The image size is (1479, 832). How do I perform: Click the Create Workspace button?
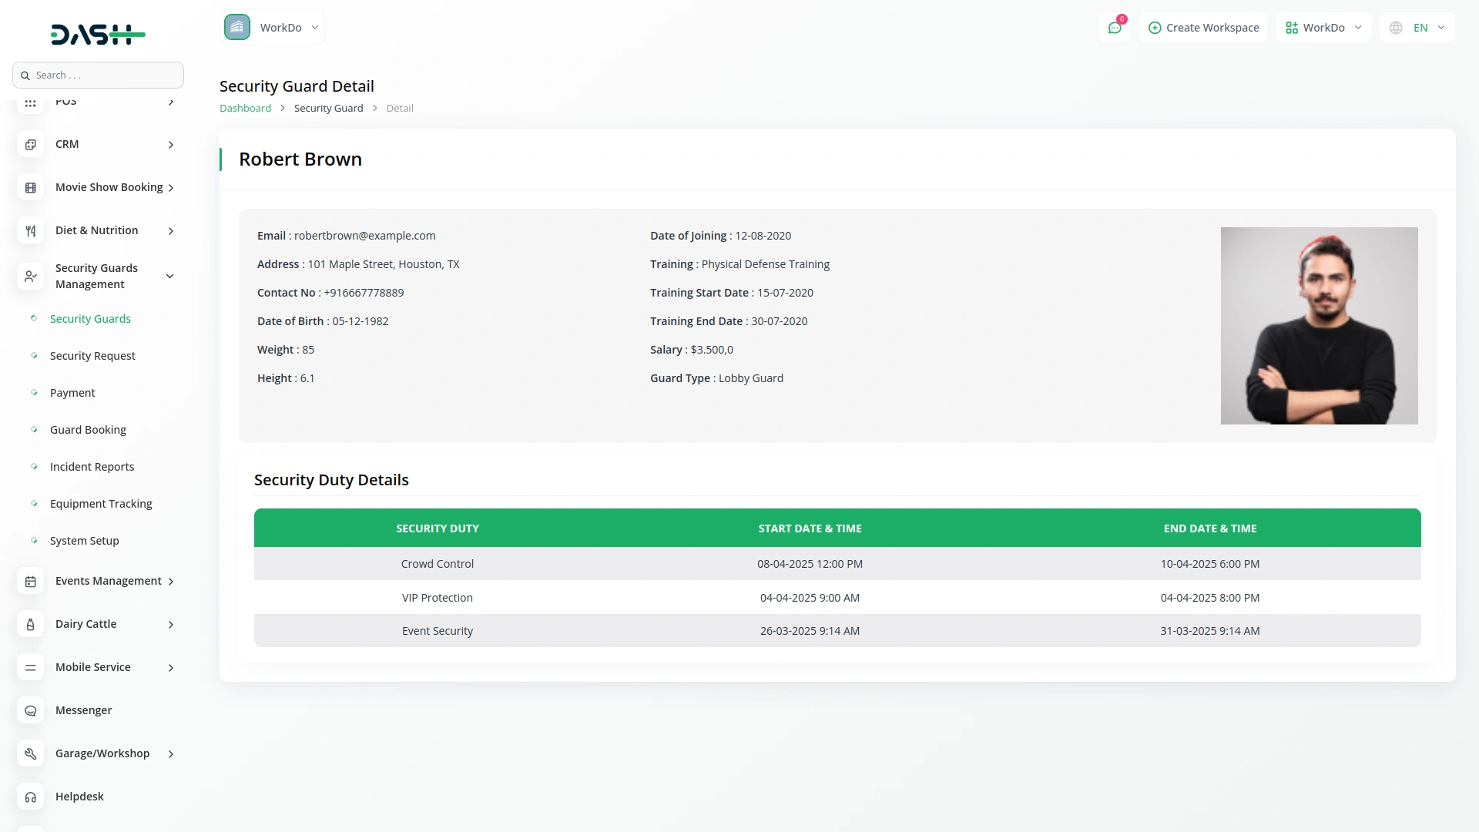tap(1203, 28)
